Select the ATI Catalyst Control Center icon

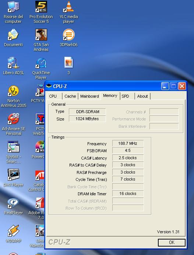[x=40, y=175]
